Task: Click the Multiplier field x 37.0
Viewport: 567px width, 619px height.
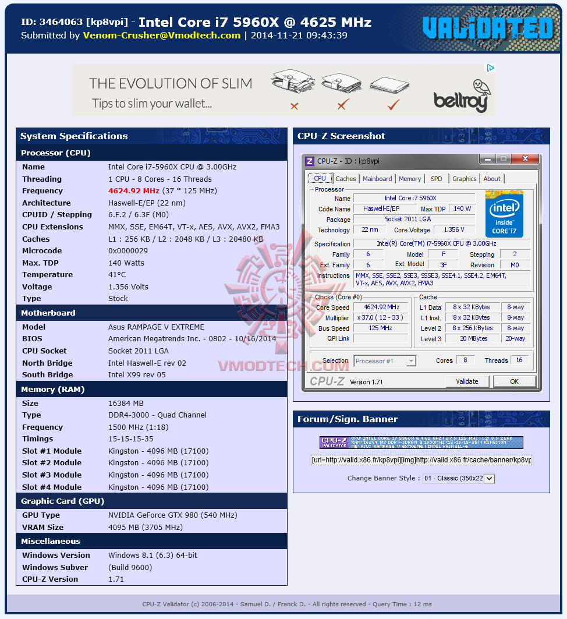Action: click(x=381, y=317)
